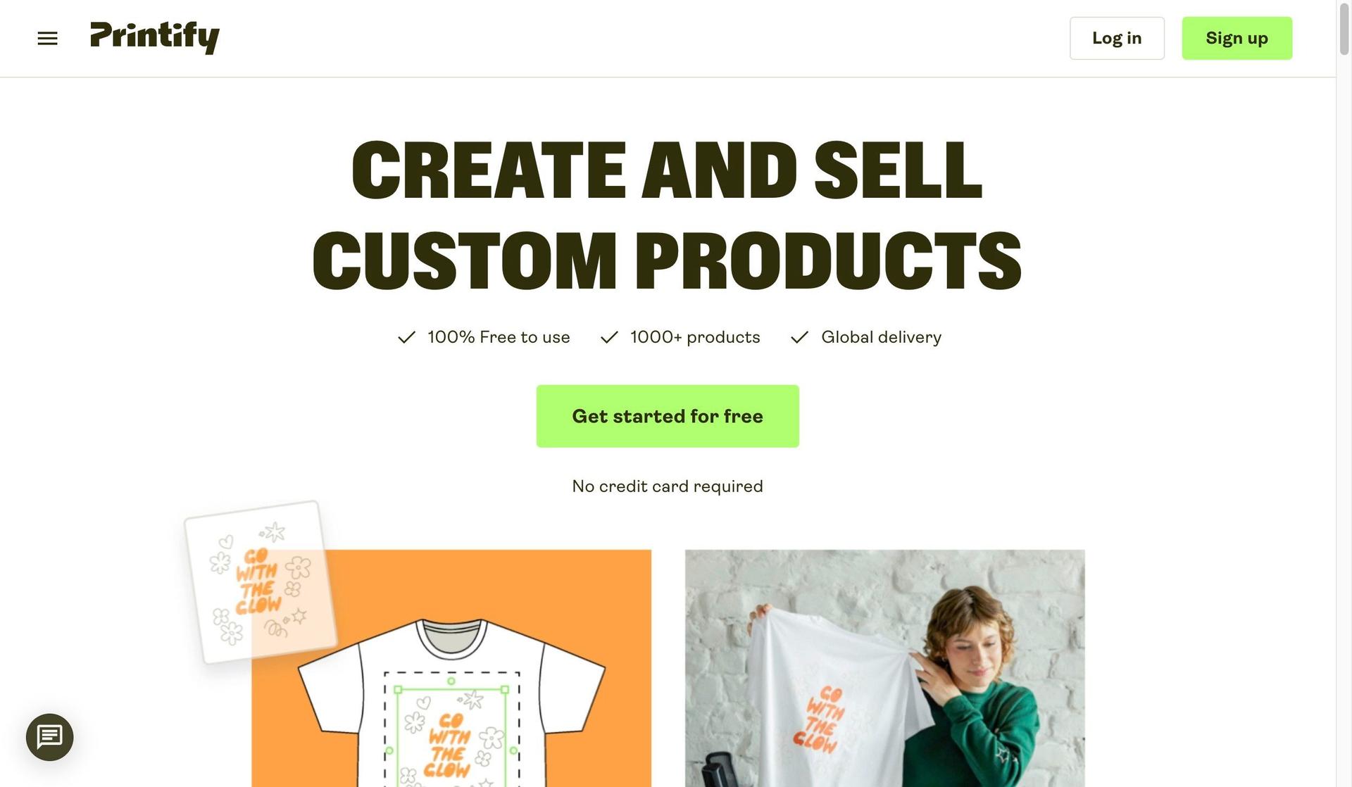Click the top-right resize handle of design box

click(505, 690)
